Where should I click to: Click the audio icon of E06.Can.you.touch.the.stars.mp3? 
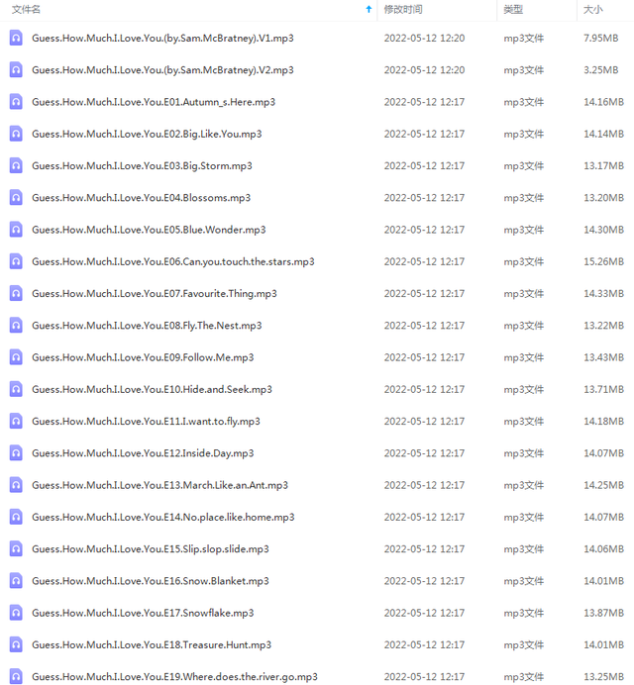pos(16,261)
